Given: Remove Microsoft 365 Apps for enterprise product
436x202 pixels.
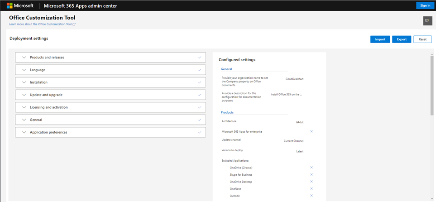Looking at the screenshot, I should click(311, 131).
